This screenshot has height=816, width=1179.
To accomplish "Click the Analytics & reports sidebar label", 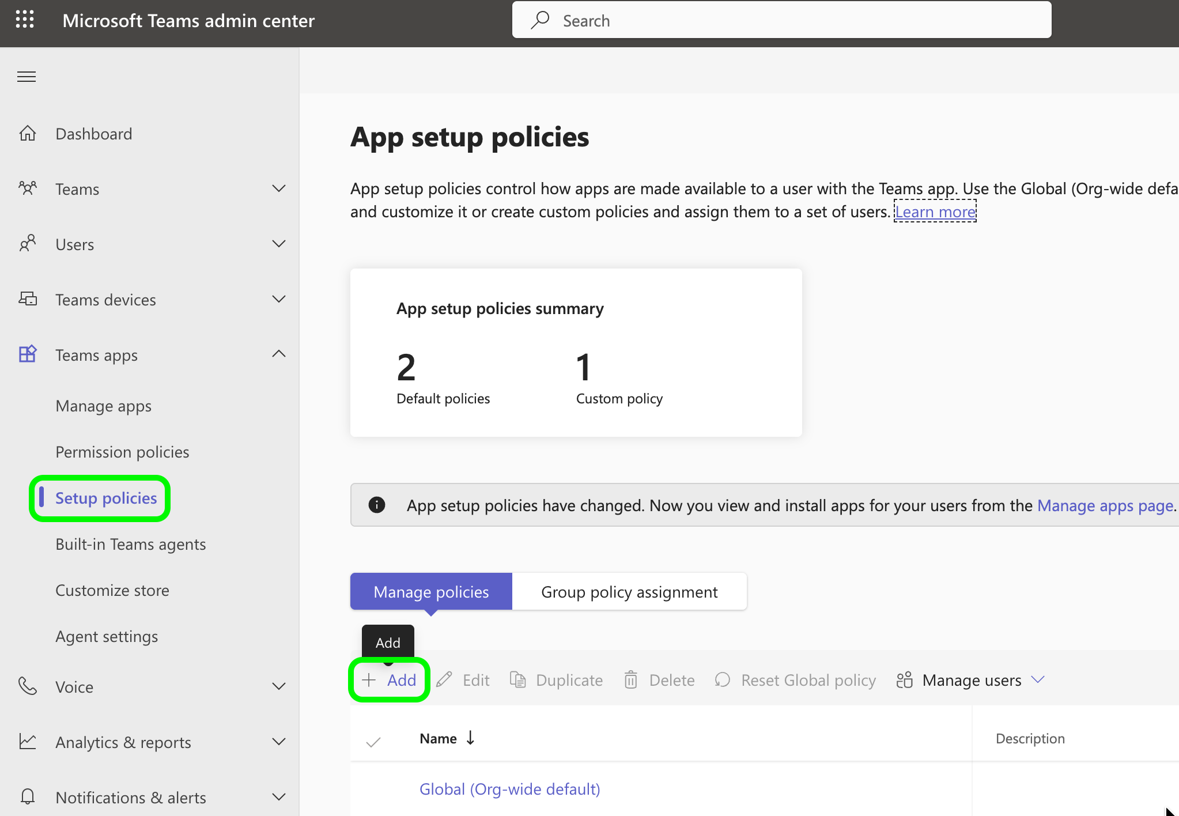I will pyautogui.click(x=123, y=742).
